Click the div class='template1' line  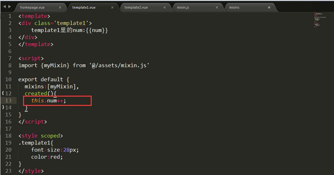pos(55,23)
